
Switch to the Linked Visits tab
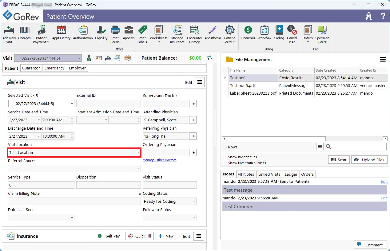tap(269, 174)
